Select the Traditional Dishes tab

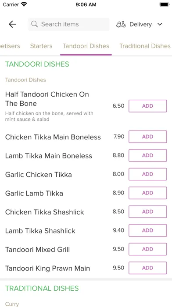(x=145, y=46)
